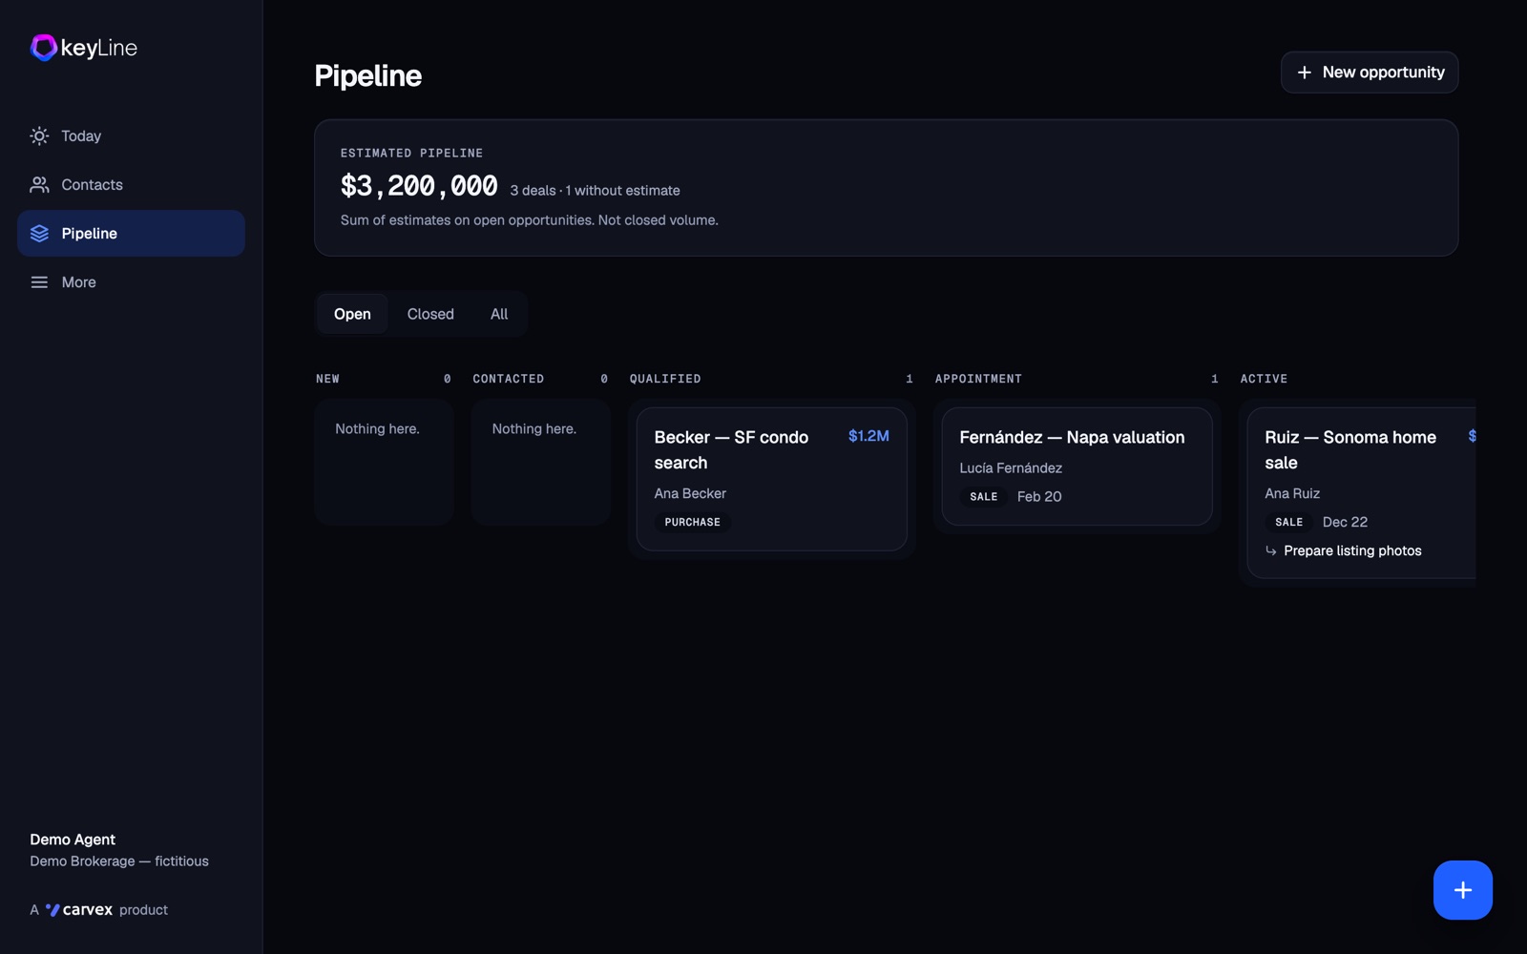1527x954 pixels.
Task: Click the Prepare listing photos task
Action: click(x=1352, y=551)
